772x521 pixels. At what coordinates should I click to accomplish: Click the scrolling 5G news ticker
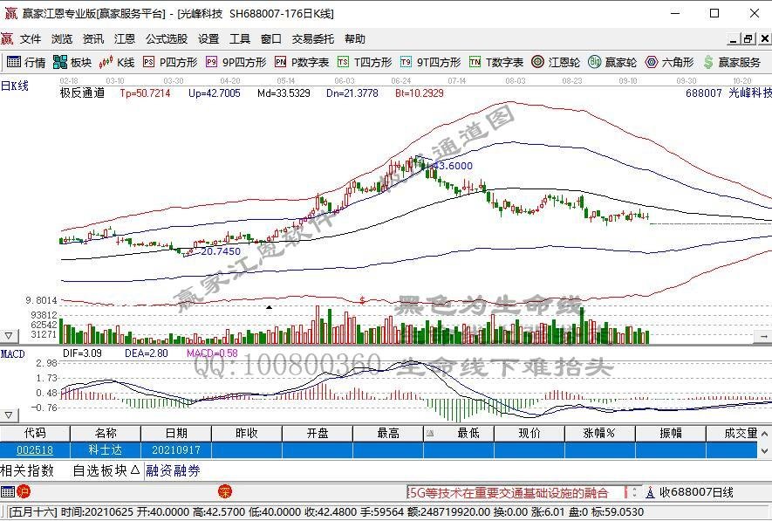click(x=515, y=492)
